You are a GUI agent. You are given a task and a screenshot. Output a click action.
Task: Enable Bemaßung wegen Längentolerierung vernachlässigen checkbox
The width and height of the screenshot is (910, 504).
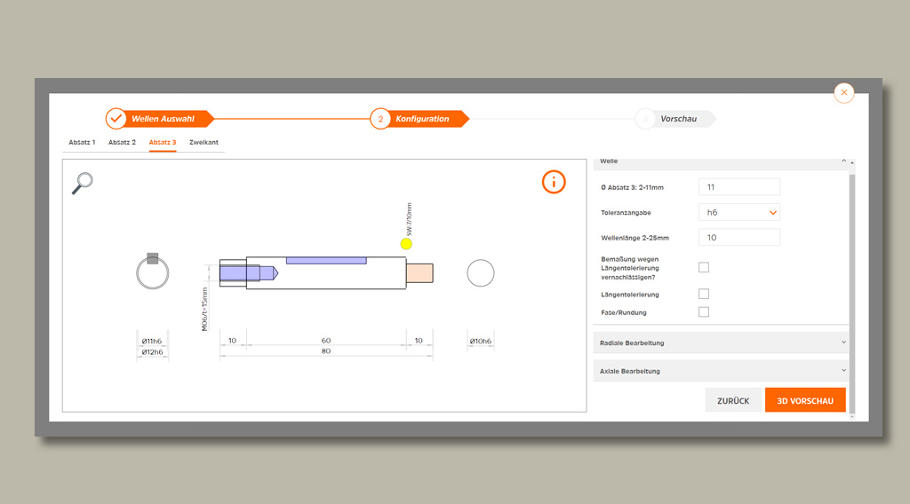pos(704,267)
